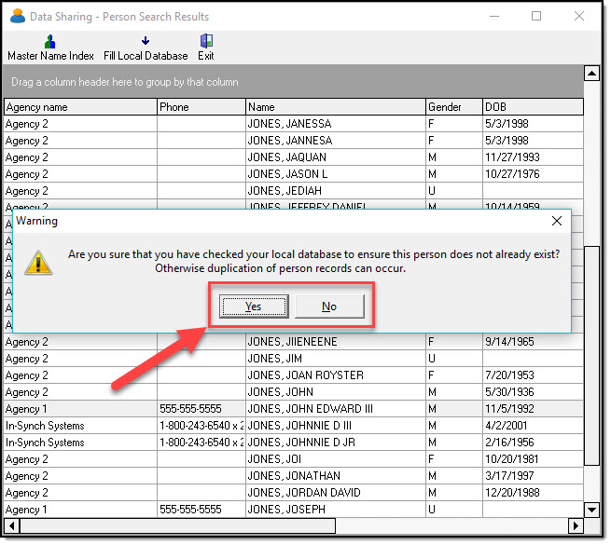Viewport: 611px width, 545px height.
Task: Close the Warning dialog with X
Action: [557, 222]
